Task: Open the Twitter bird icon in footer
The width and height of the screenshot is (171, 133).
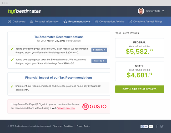Action: (x=162, y=126)
